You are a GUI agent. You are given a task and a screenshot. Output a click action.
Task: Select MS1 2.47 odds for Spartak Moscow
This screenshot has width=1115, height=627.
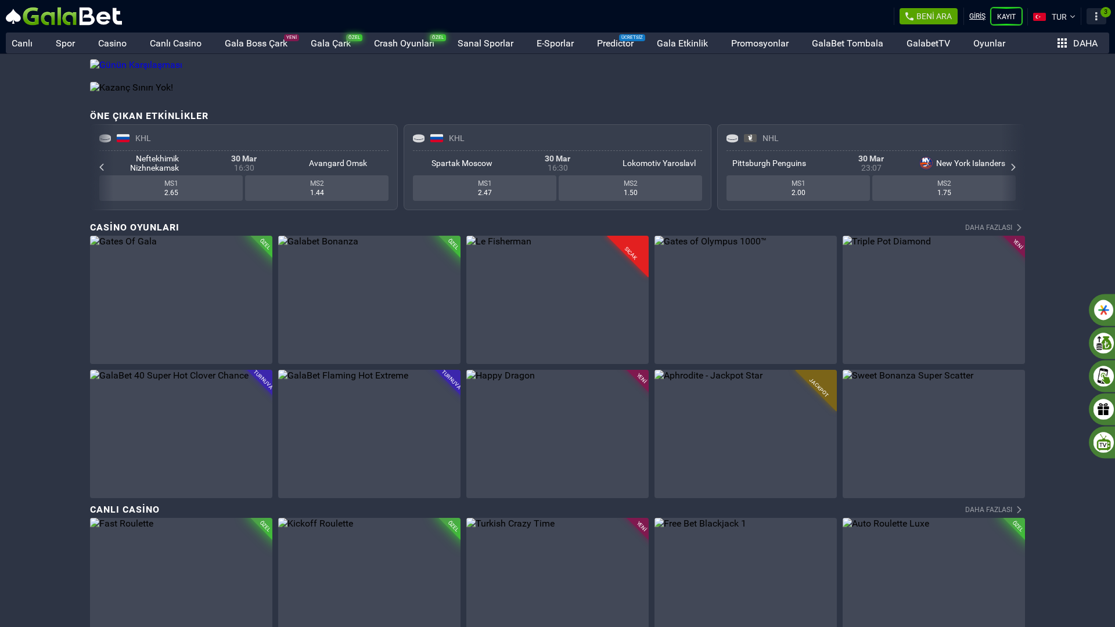[x=484, y=188]
